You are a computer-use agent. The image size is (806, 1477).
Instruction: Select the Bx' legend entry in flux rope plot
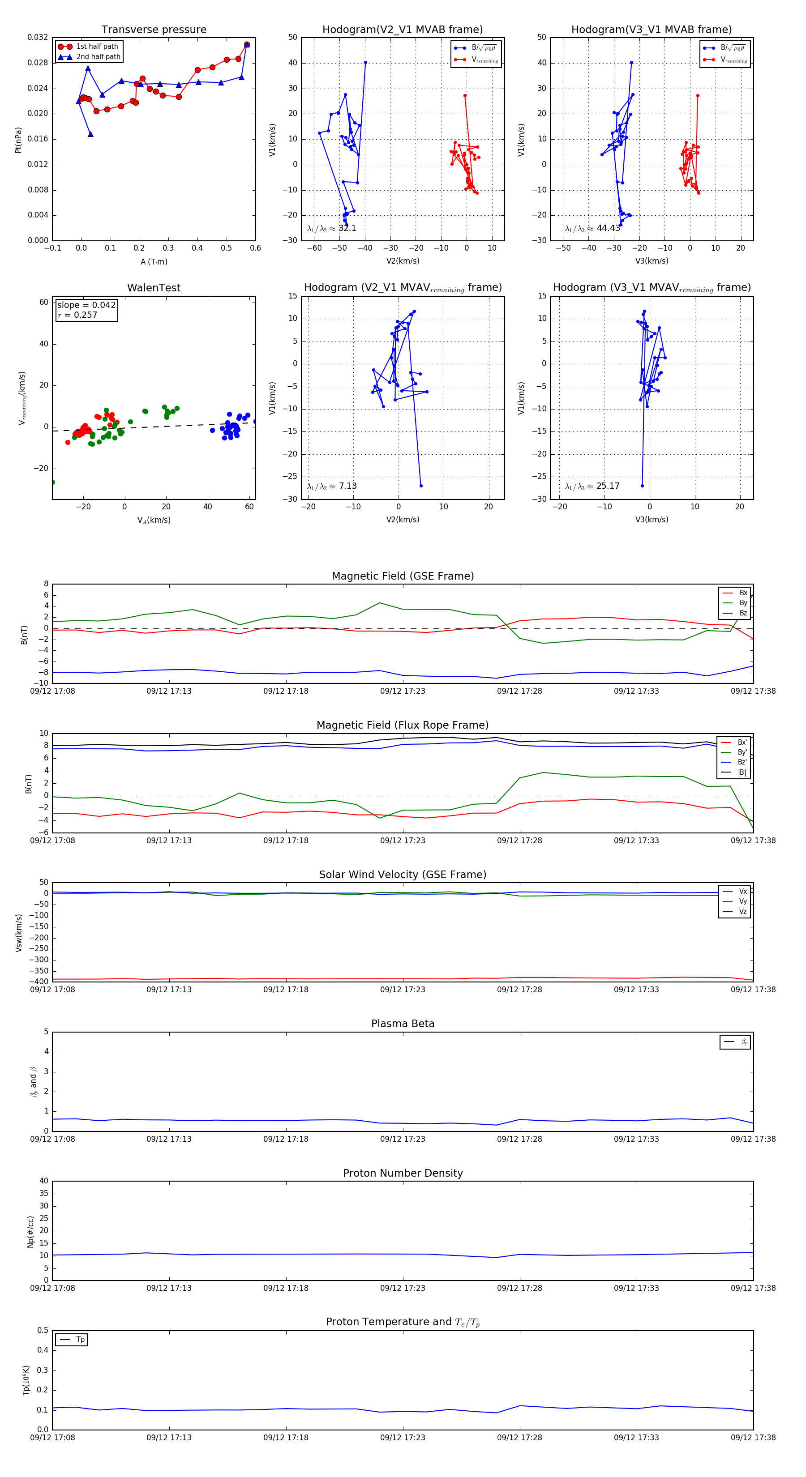734,743
